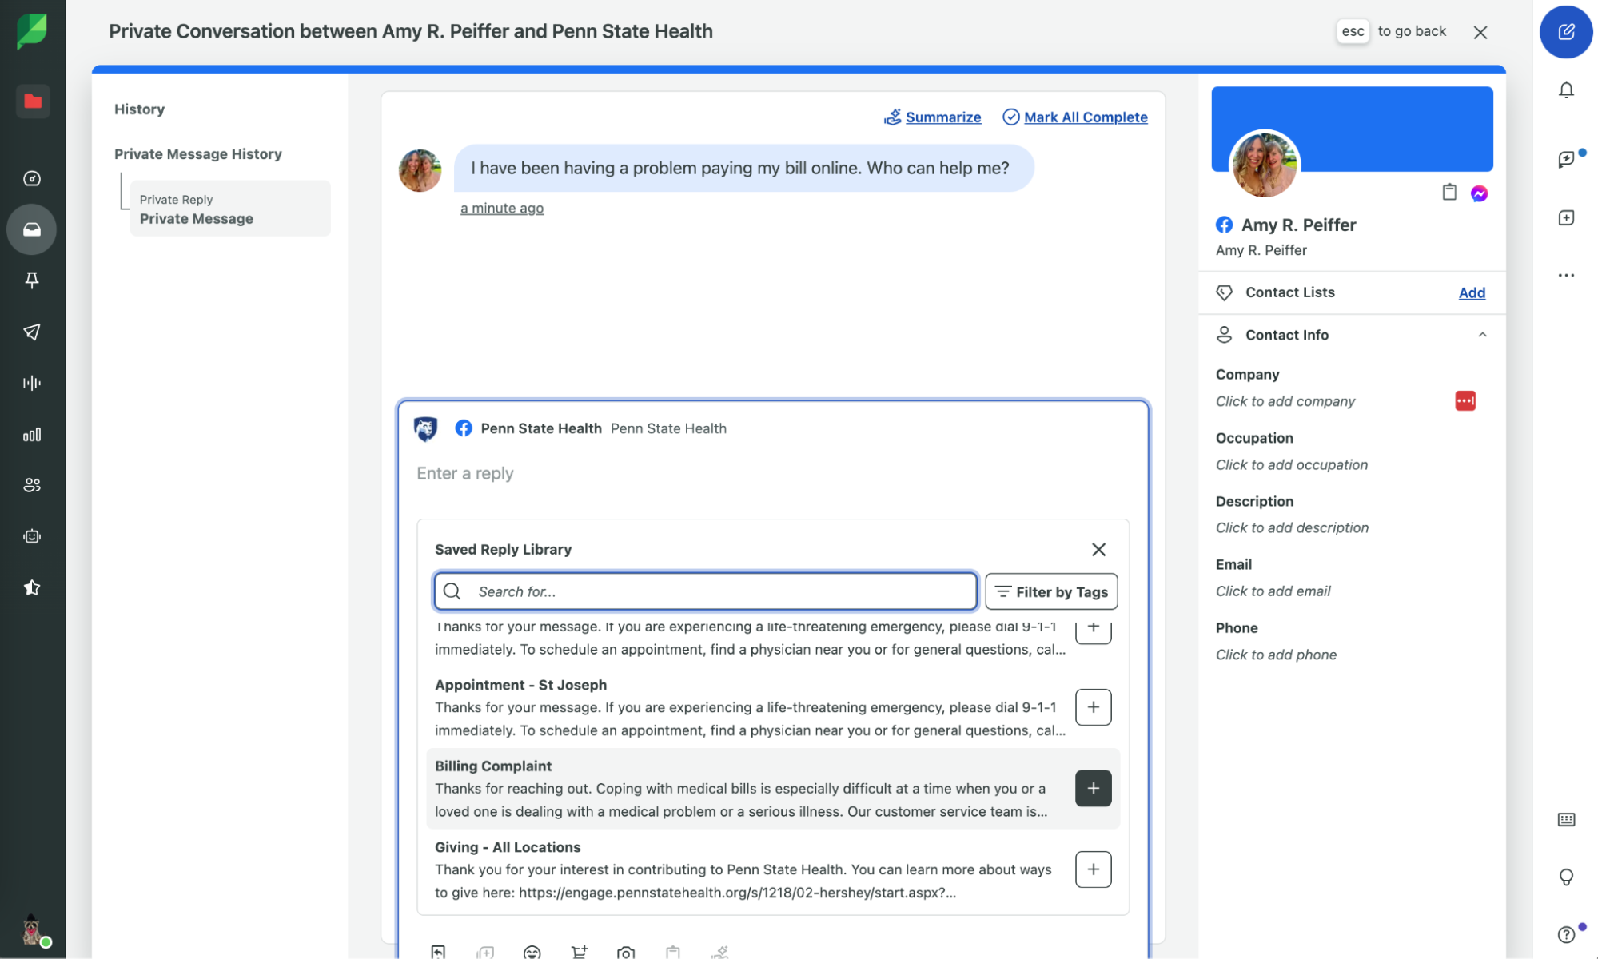The image size is (1598, 959).
Task: Open the Filter by Tags dropdown
Action: pos(1051,591)
